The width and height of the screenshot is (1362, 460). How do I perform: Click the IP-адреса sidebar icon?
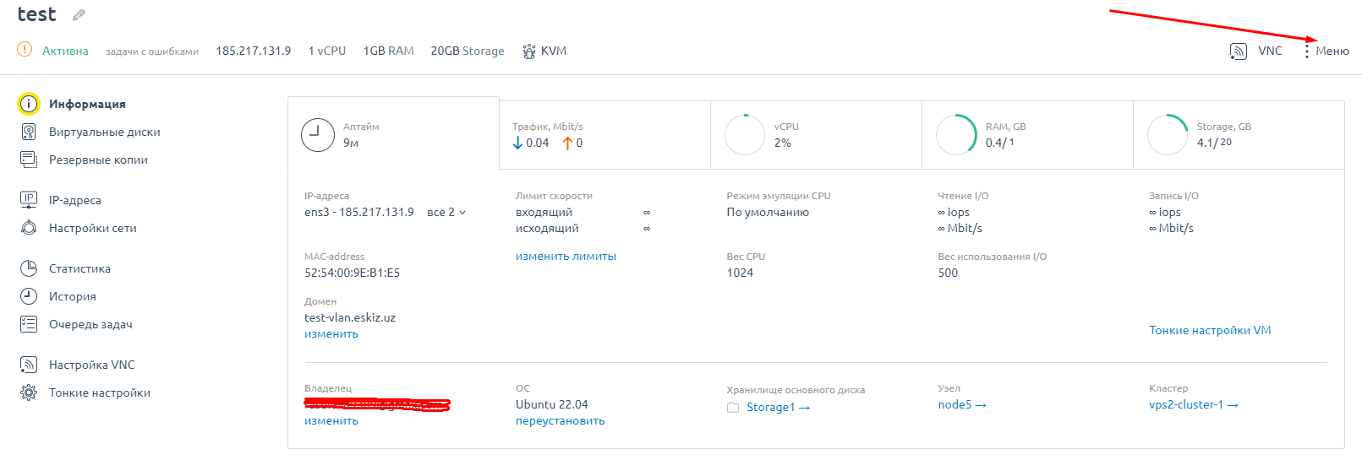coord(29,200)
